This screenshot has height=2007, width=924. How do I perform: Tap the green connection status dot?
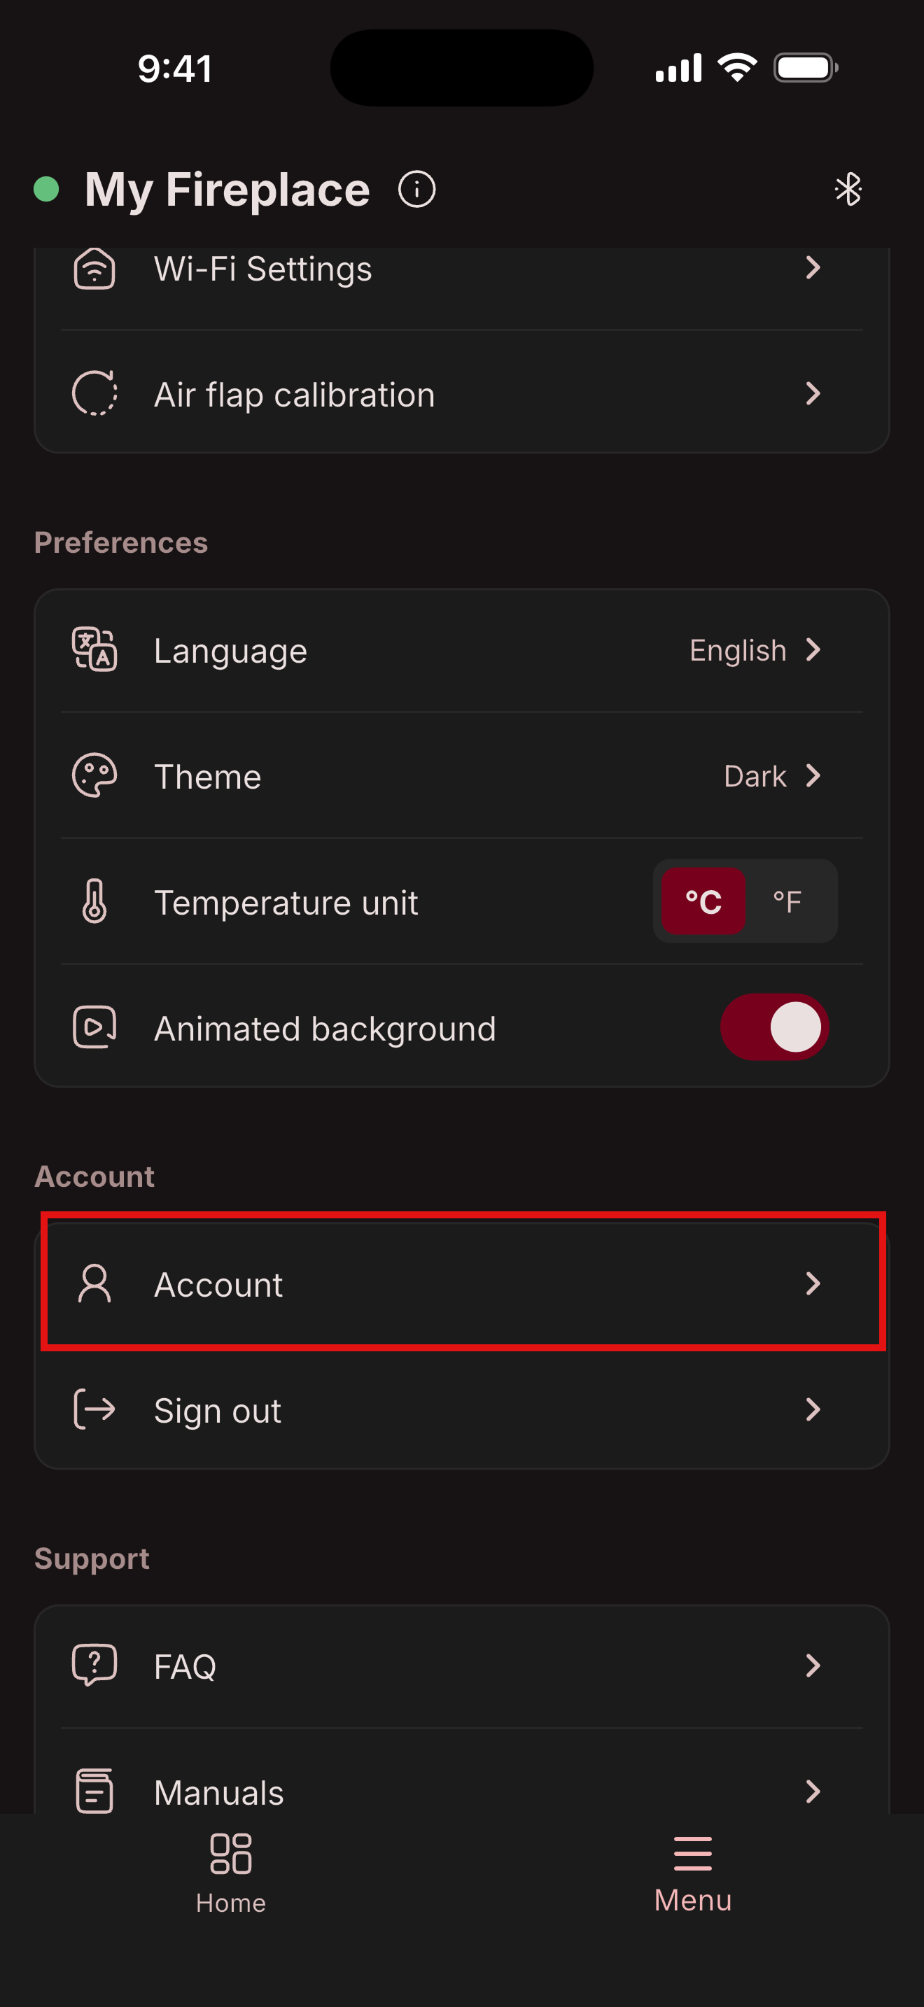(x=47, y=190)
